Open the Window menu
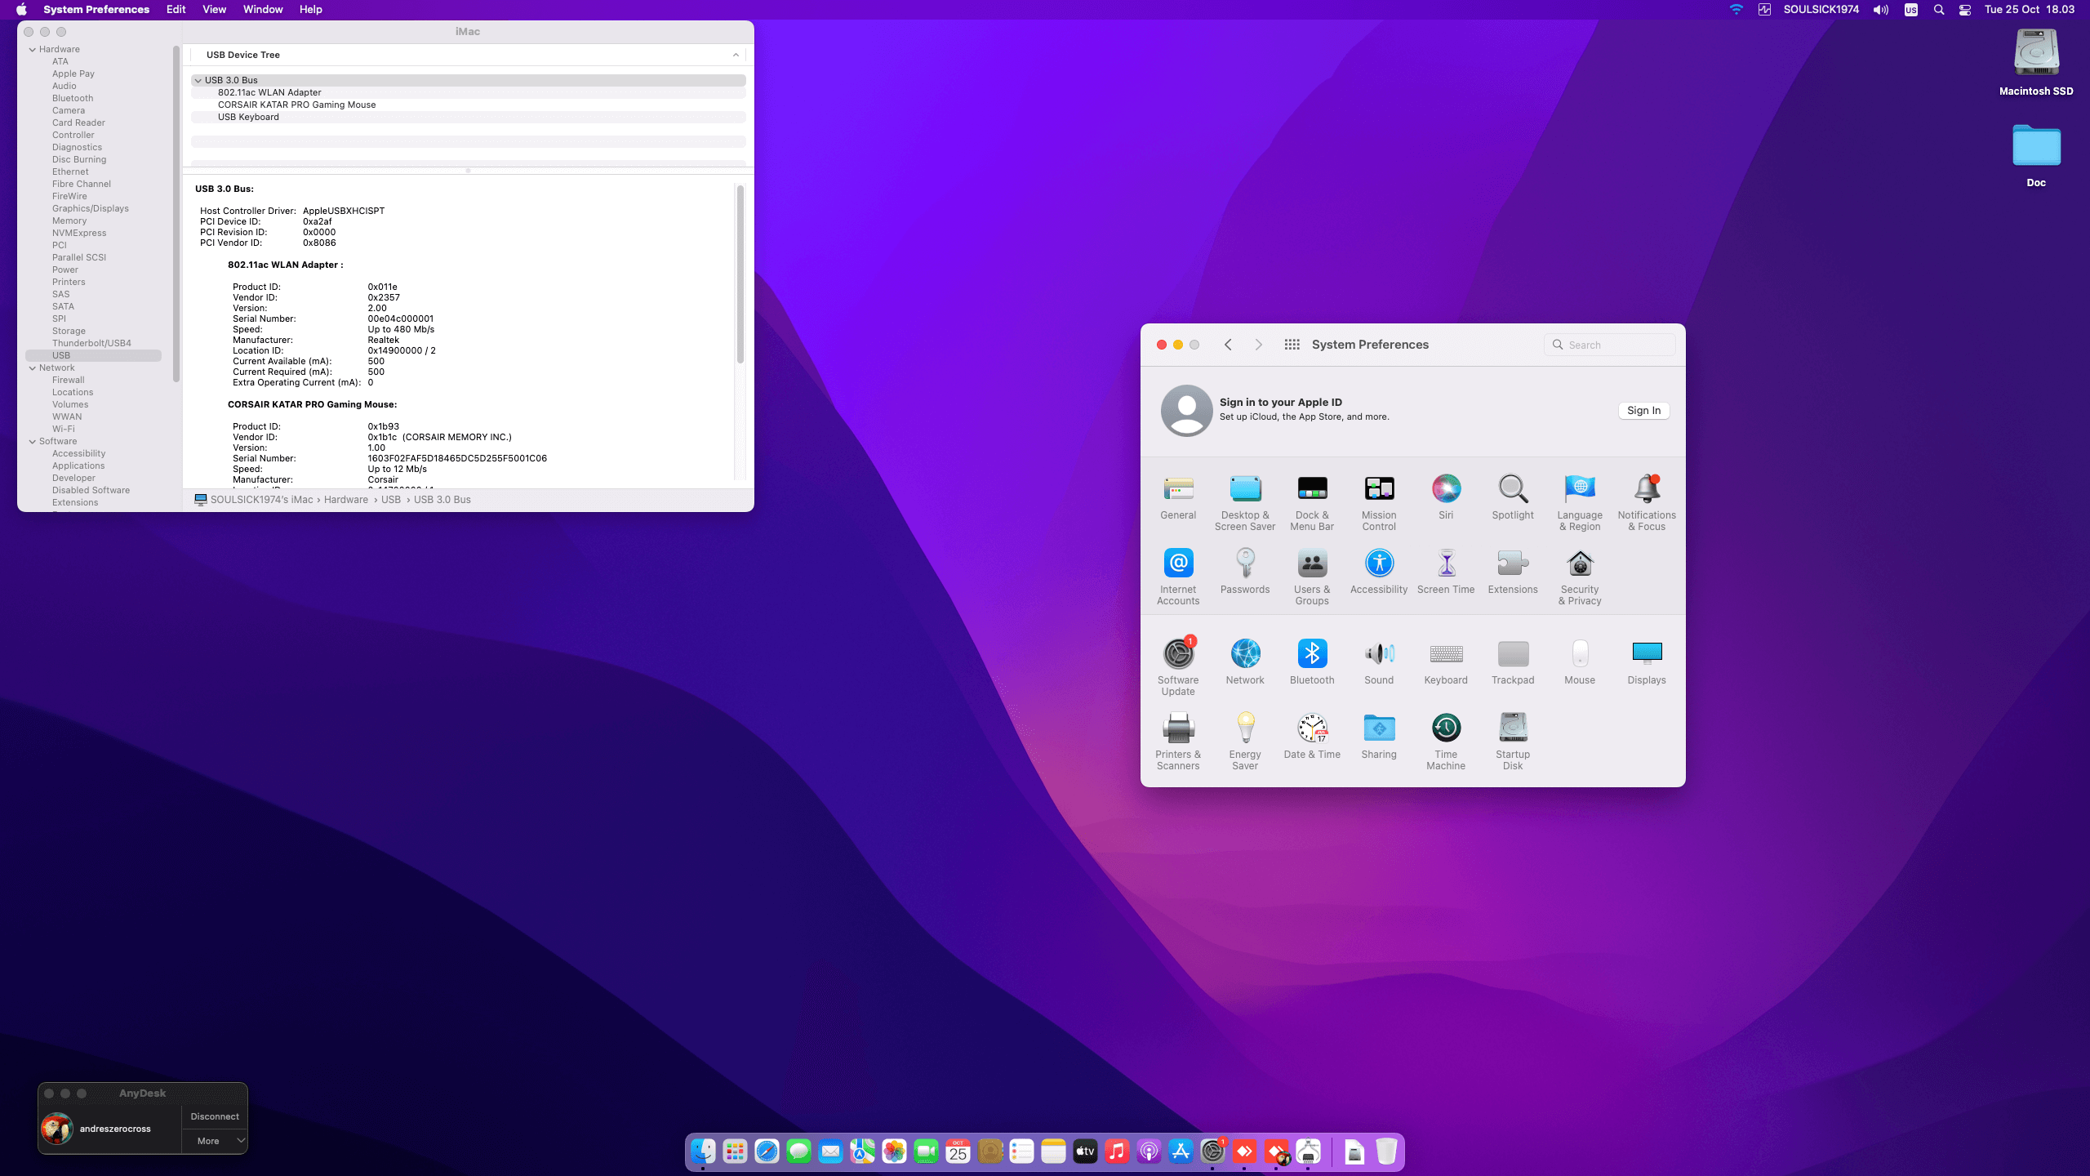 263,10
